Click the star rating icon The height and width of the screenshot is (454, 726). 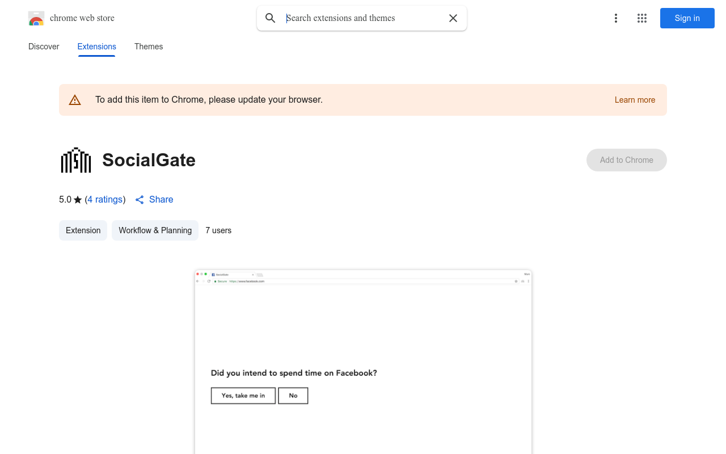[x=78, y=200]
